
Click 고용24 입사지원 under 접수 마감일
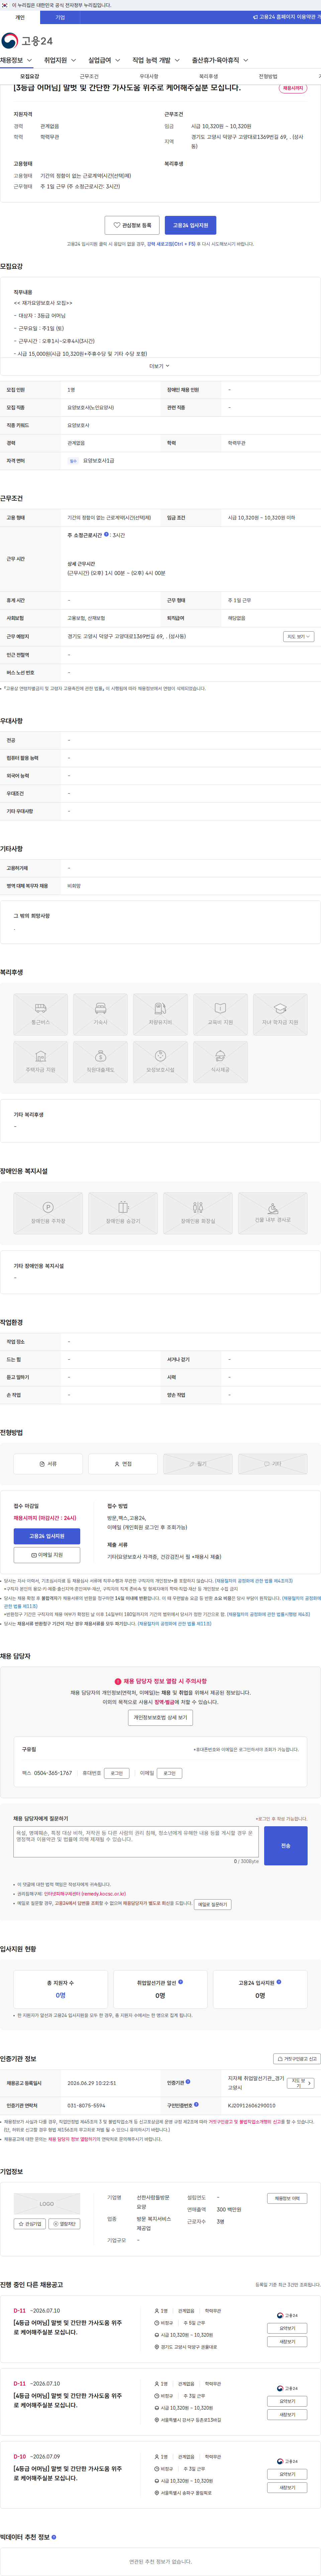(x=47, y=1536)
